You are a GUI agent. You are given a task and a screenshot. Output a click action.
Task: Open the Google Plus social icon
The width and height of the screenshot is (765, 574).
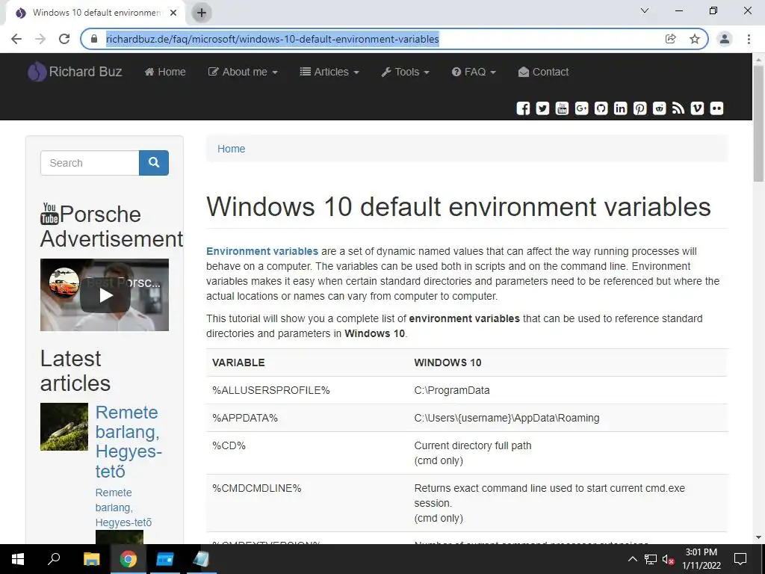tap(581, 108)
